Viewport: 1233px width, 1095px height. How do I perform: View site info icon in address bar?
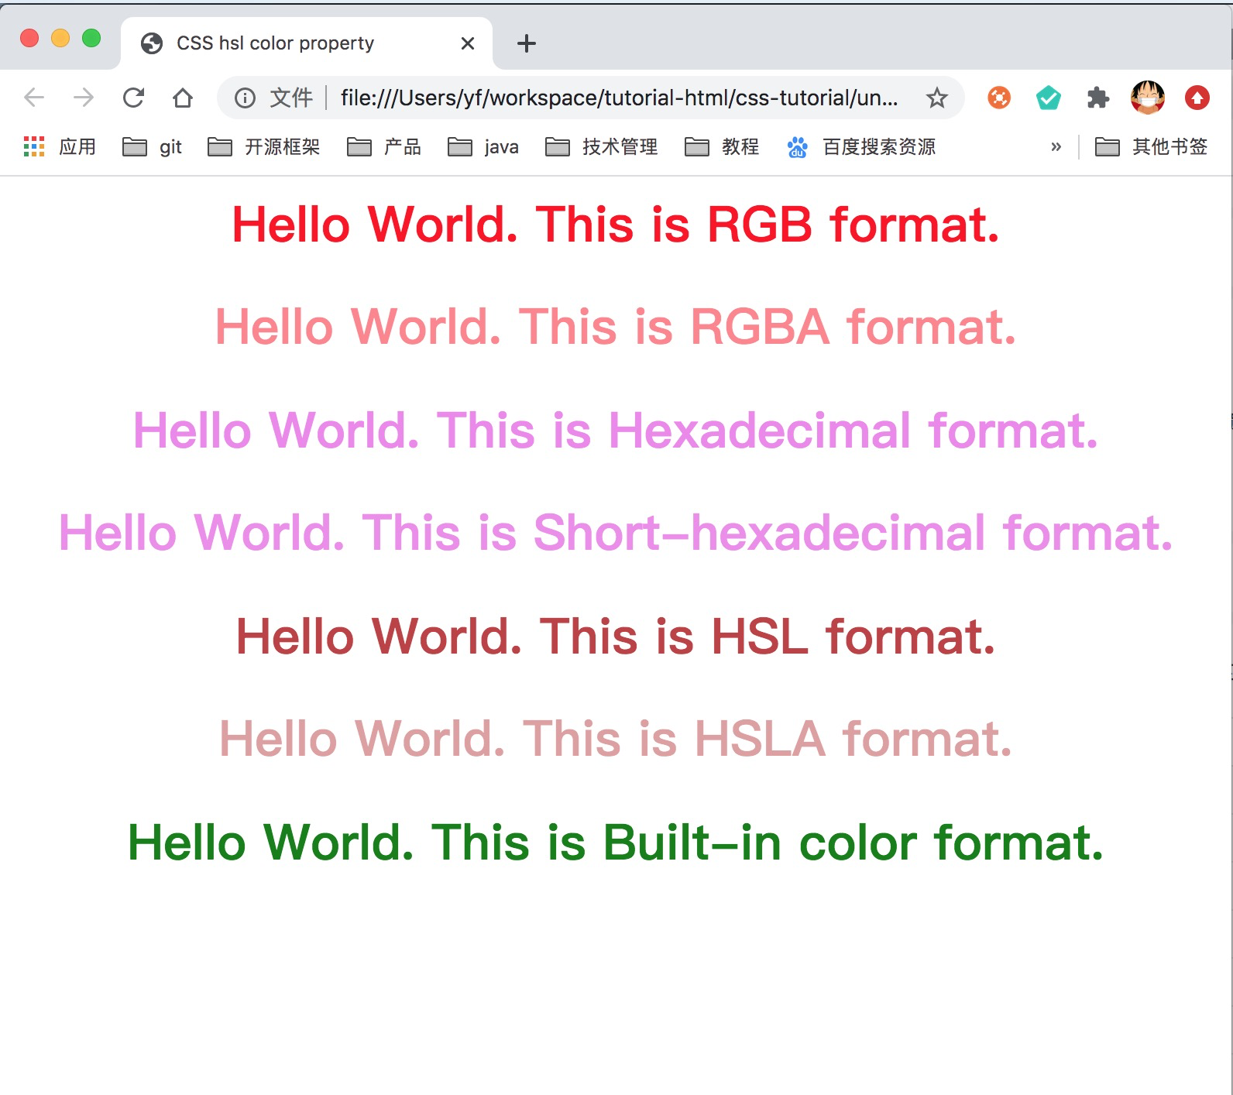click(x=245, y=98)
